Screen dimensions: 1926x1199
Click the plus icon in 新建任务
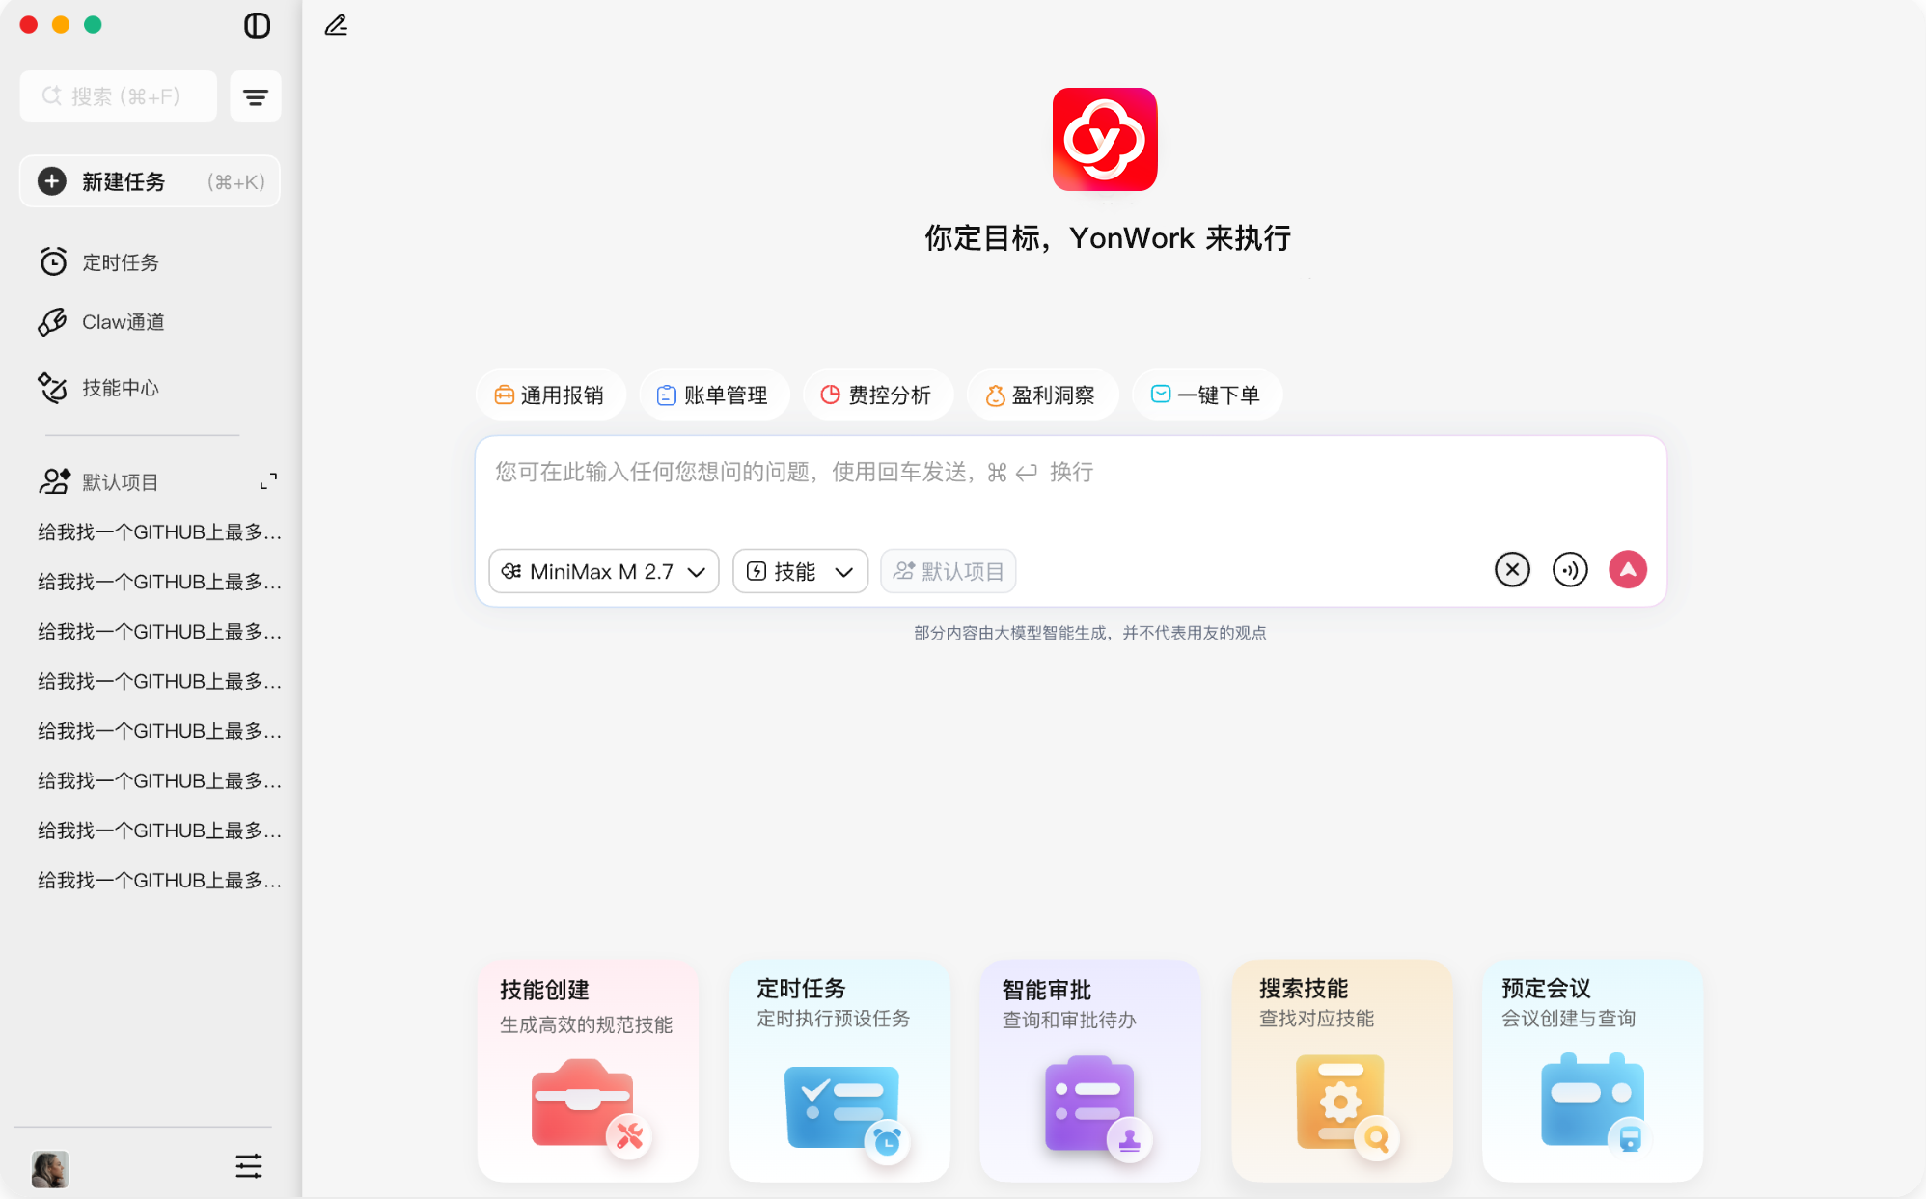click(x=52, y=181)
